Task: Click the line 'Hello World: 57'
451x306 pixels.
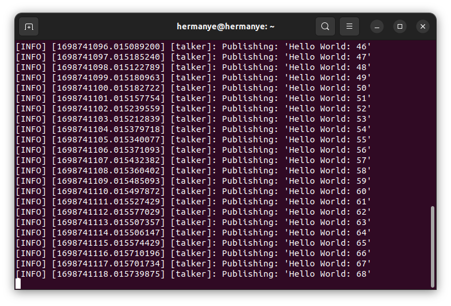Action: [193, 160]
